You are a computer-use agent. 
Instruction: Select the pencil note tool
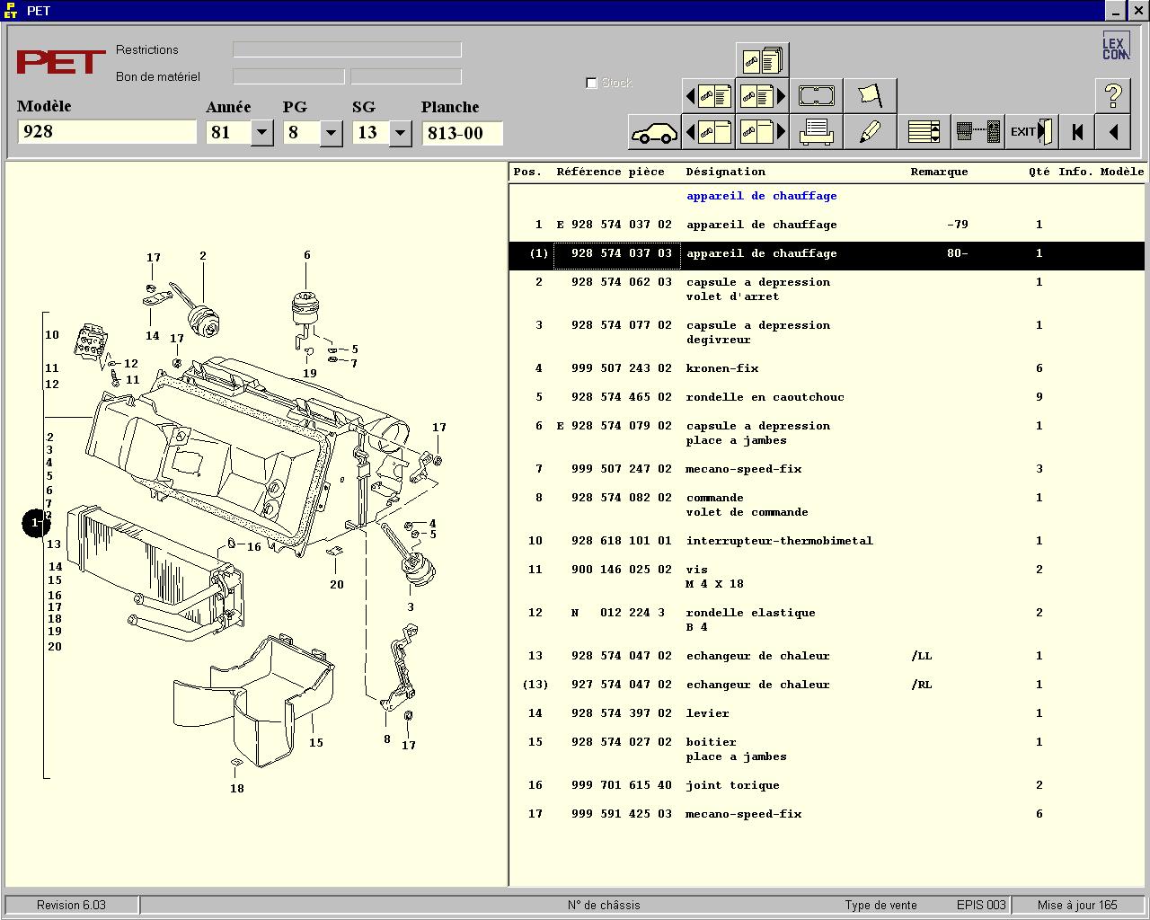click(x=870, y=132)
